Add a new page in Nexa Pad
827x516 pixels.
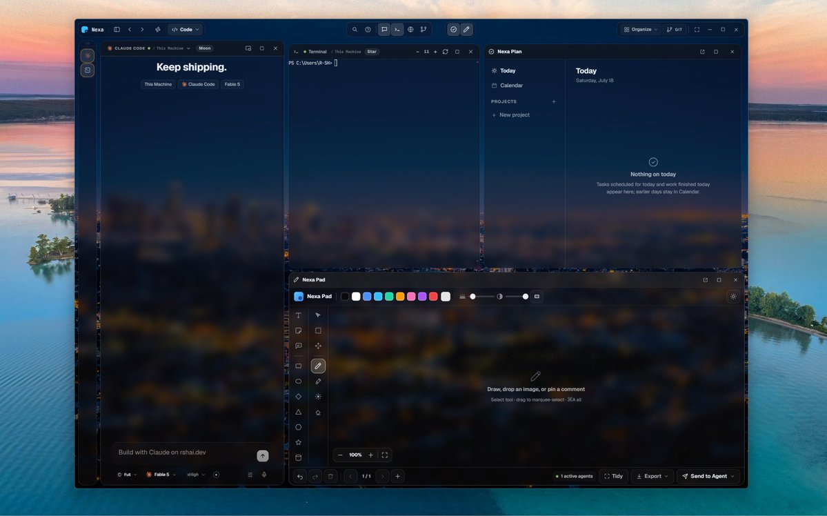point(398,477)
